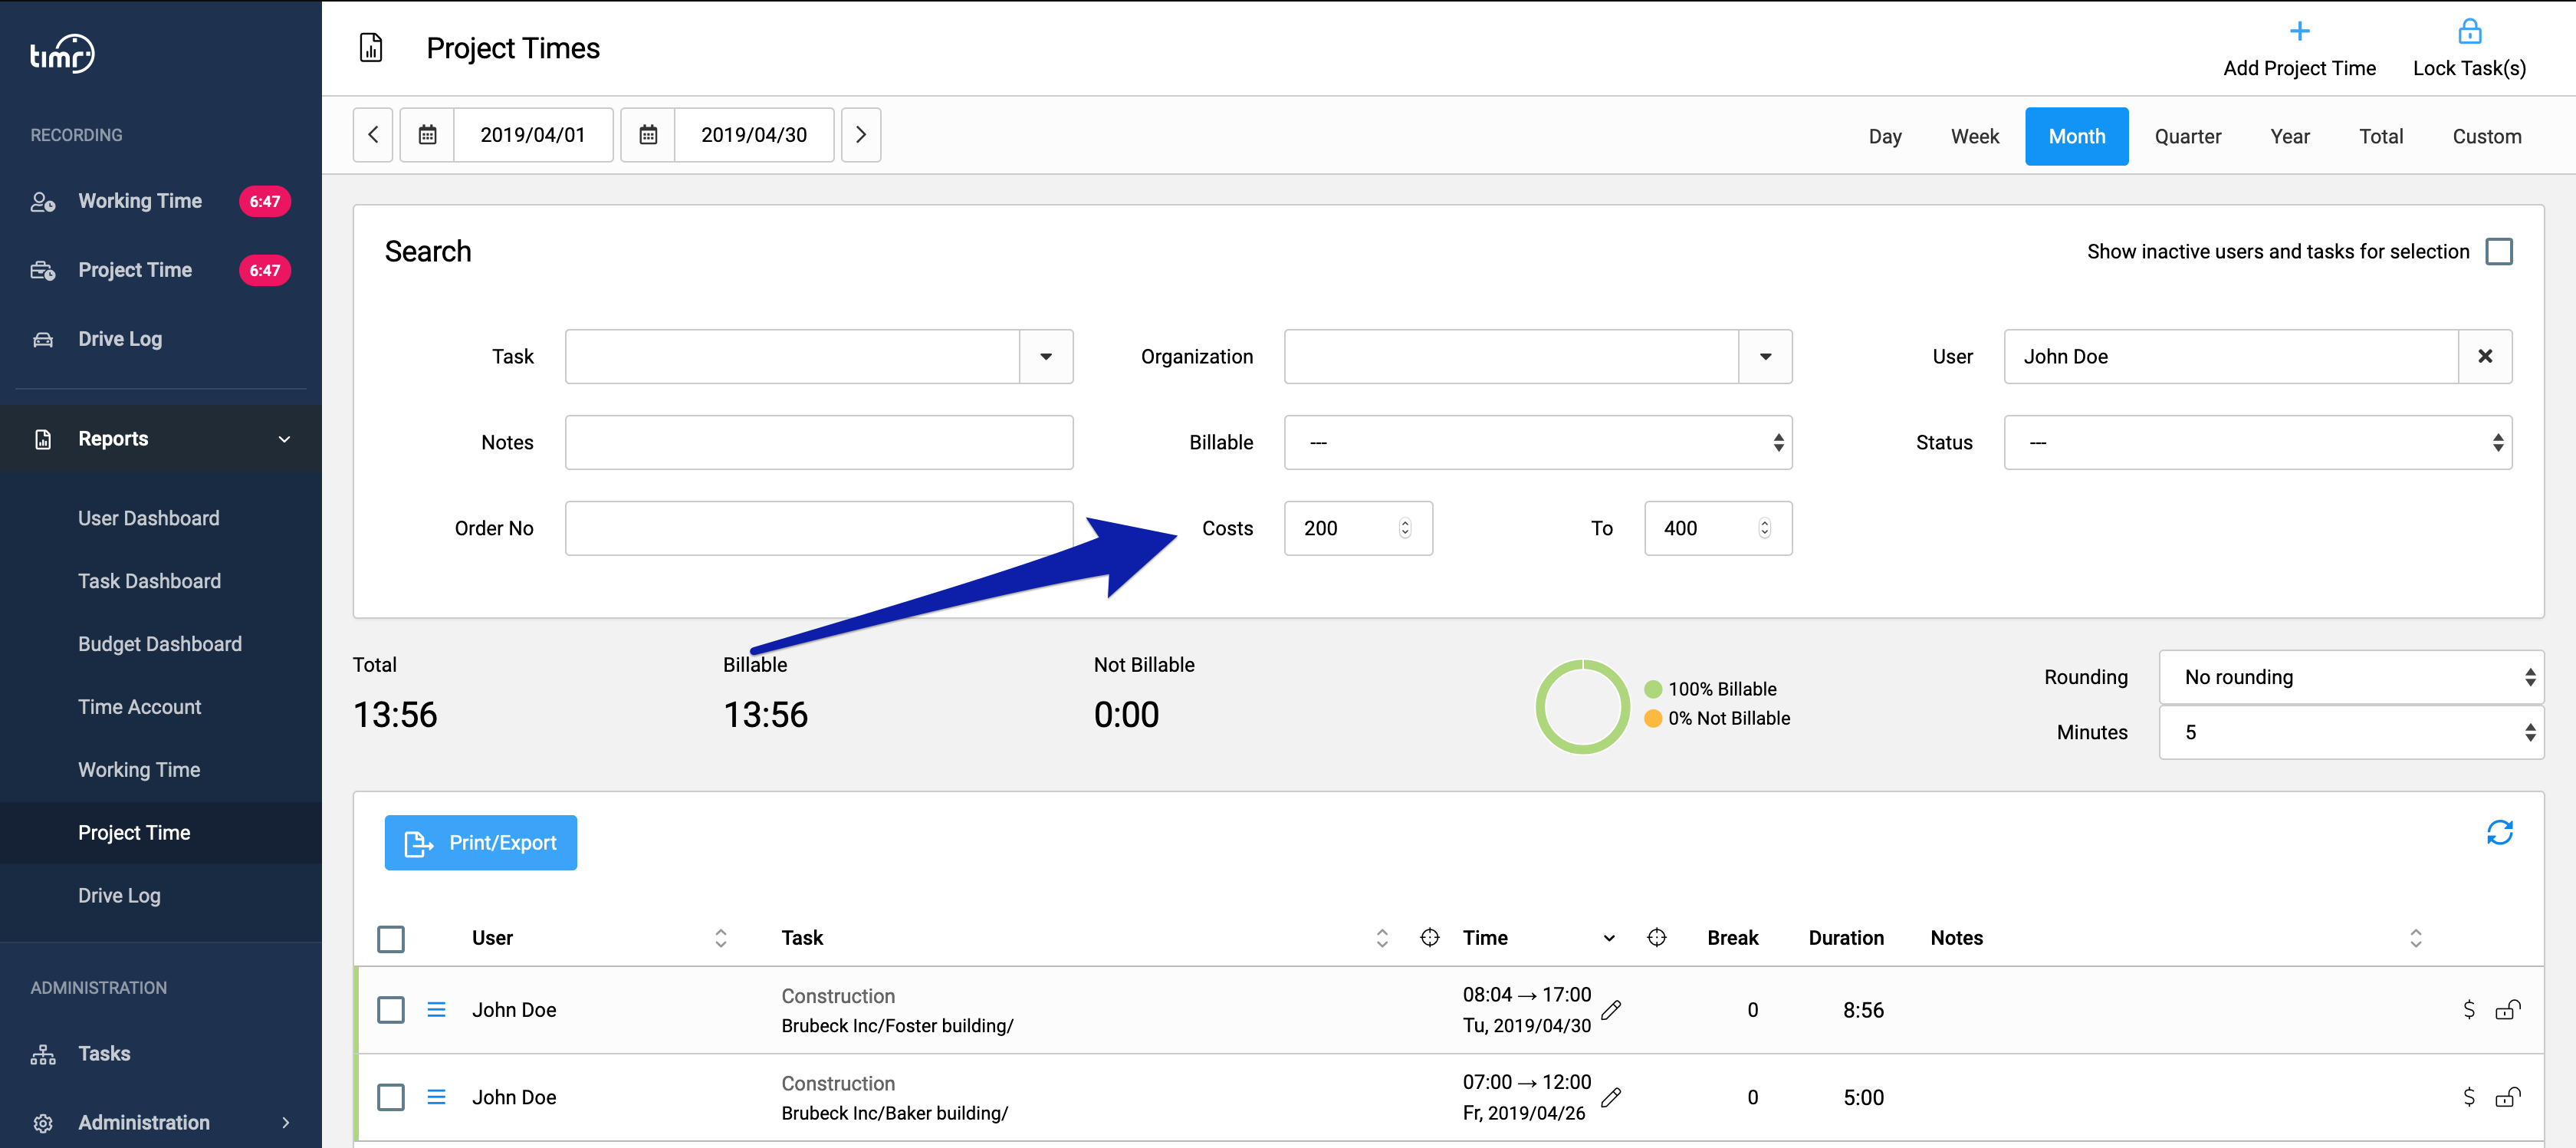Select the Baker building row checkbox
2576x1148 pixels.
click(391, 1098)
